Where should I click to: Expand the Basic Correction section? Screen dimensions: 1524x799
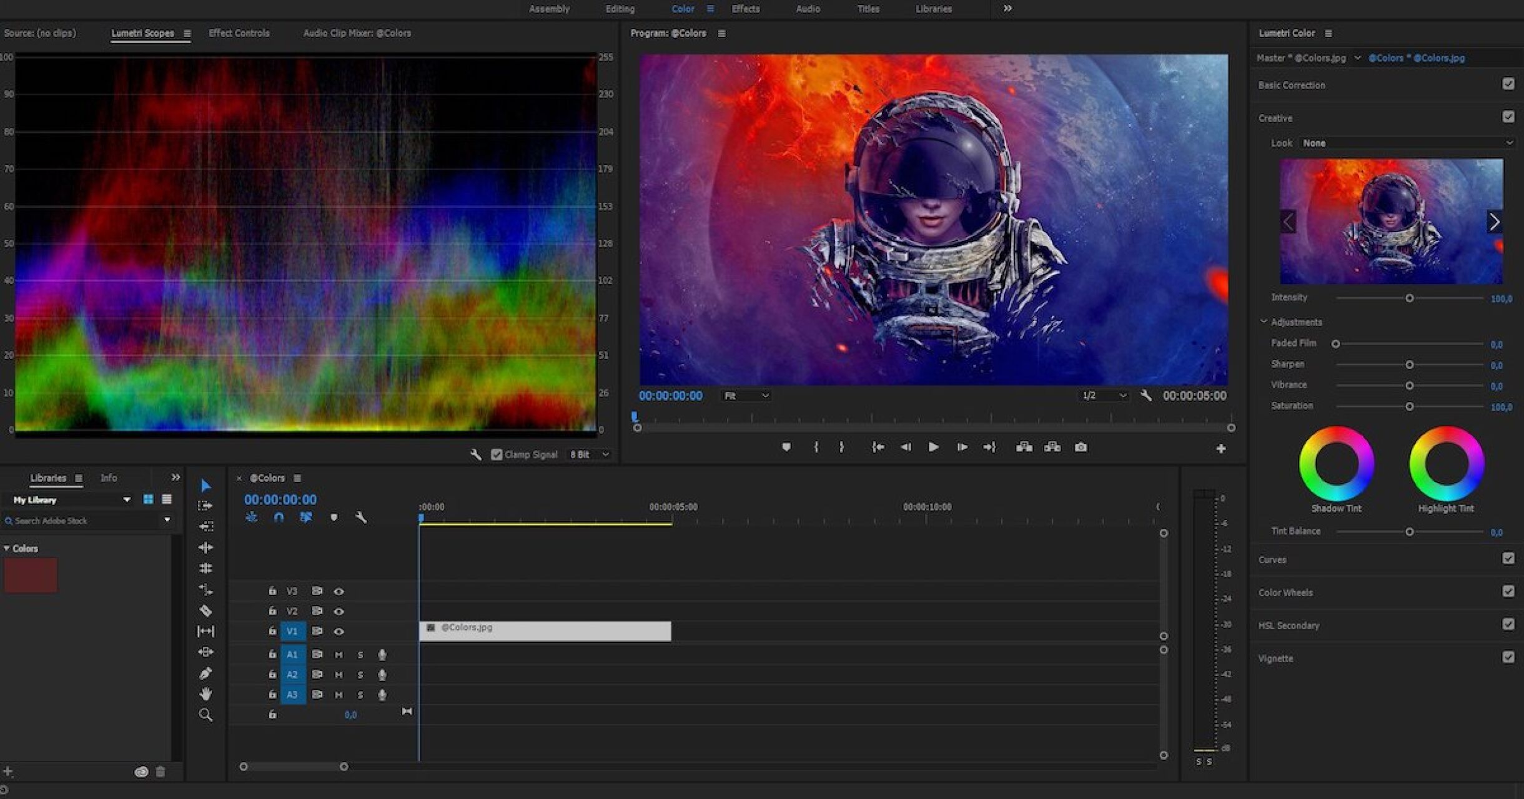(x=1293, y=85)
